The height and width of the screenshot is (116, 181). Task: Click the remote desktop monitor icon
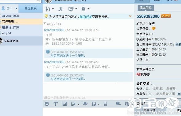tap(71, 9)
